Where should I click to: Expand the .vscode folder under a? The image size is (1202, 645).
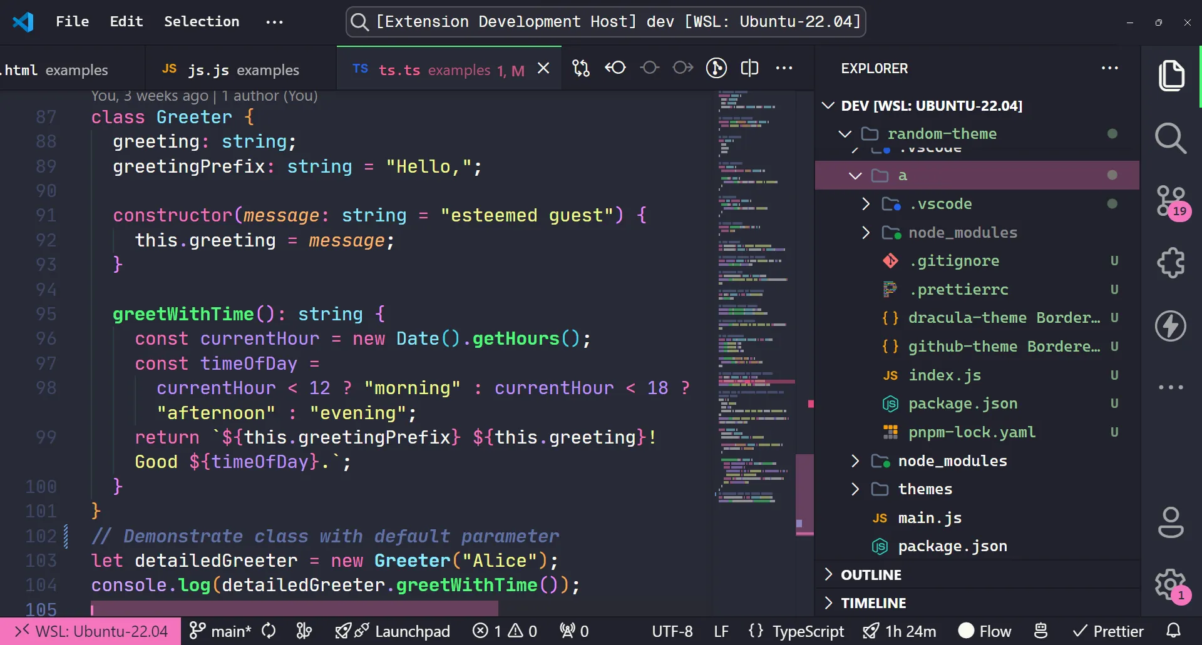pos(977,204)
